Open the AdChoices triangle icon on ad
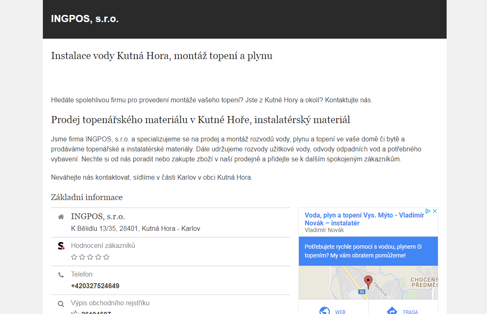487x314 pixels. tap(428, 211)
